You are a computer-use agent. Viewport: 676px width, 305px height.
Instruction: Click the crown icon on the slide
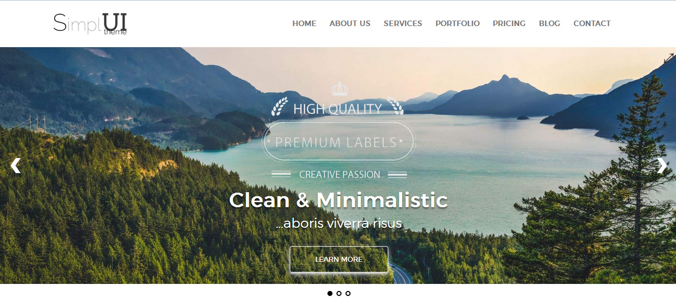click(340, 89)
